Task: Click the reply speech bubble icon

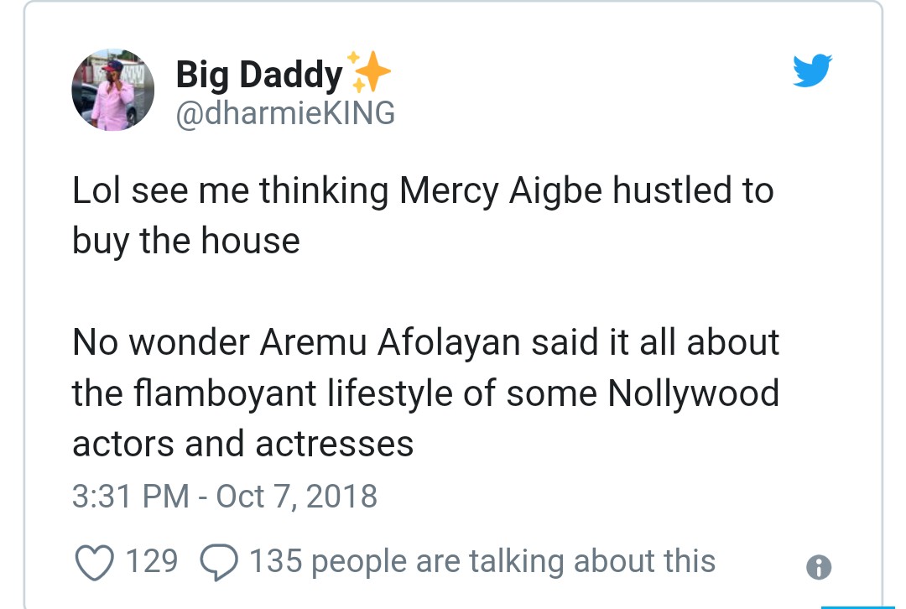Action: point(220,561)
